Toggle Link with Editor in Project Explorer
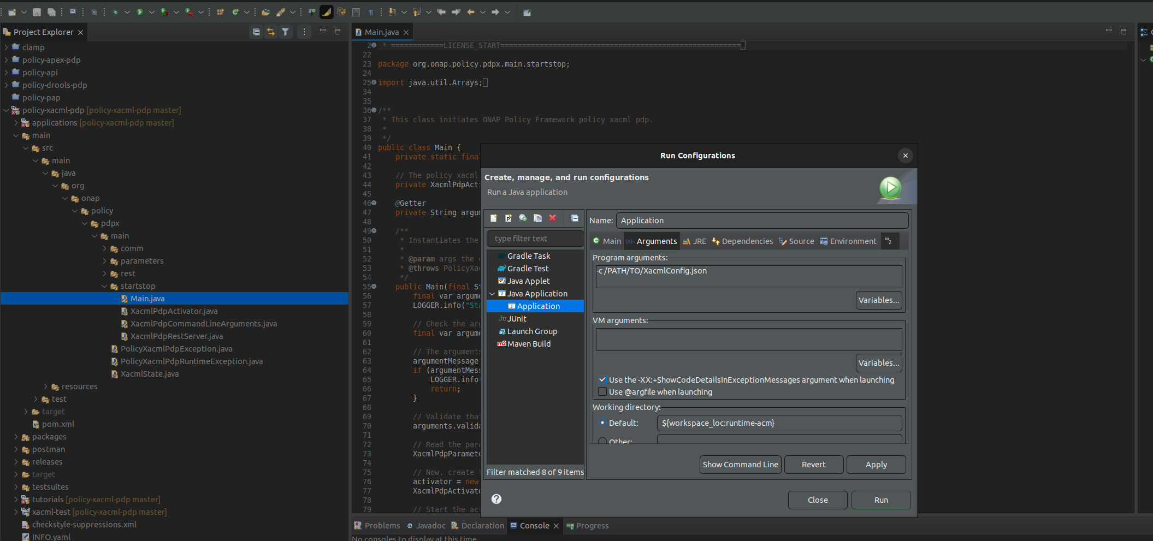The image size is (1153, 541). [271, 32]
